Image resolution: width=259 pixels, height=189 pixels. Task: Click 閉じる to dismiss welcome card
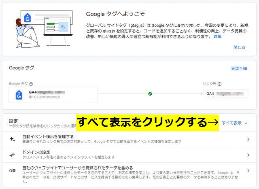[x=239, y=47]
